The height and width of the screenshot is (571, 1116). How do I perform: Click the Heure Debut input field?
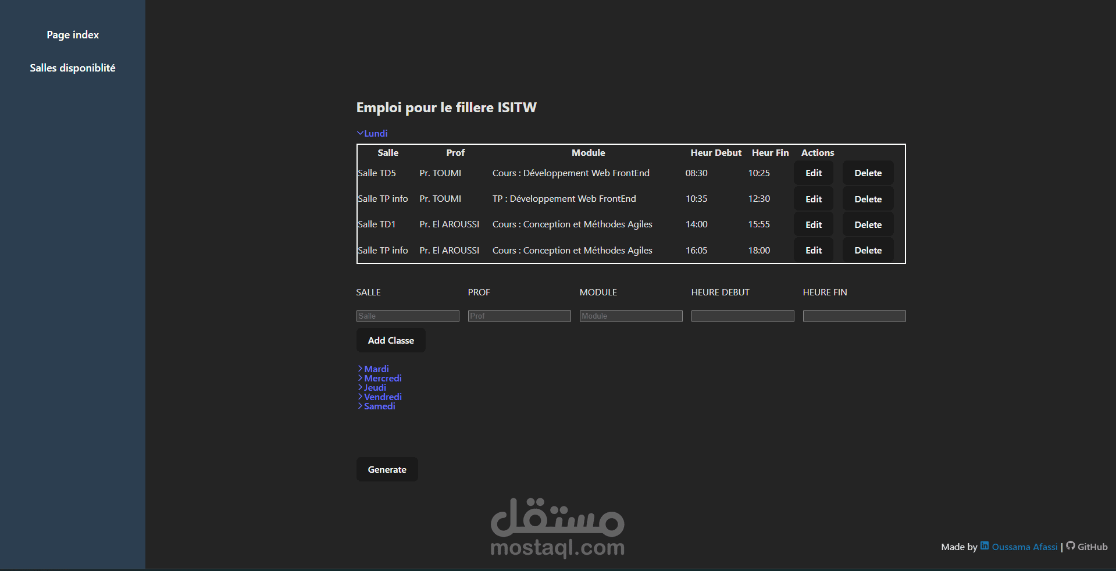point(742,316)
